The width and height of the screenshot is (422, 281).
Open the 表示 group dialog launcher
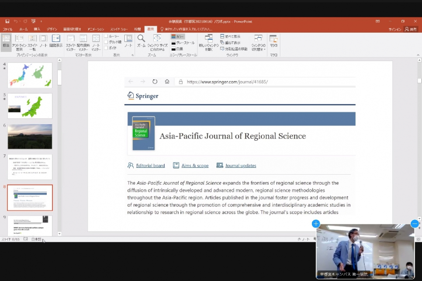coord(132,55)
